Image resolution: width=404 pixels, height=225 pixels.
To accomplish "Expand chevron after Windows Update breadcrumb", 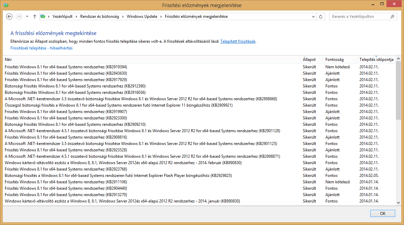I will (161, 16).
